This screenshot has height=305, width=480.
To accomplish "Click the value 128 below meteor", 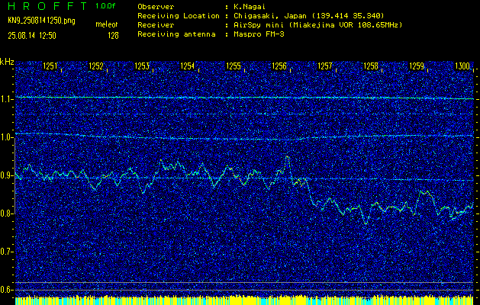I will click(x=113, y=36).
